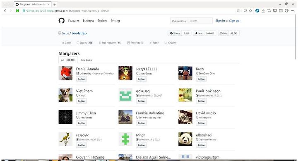Open Giovanni HoSang profile name
The height and width of the screenshot is (161, 298).
90,157
